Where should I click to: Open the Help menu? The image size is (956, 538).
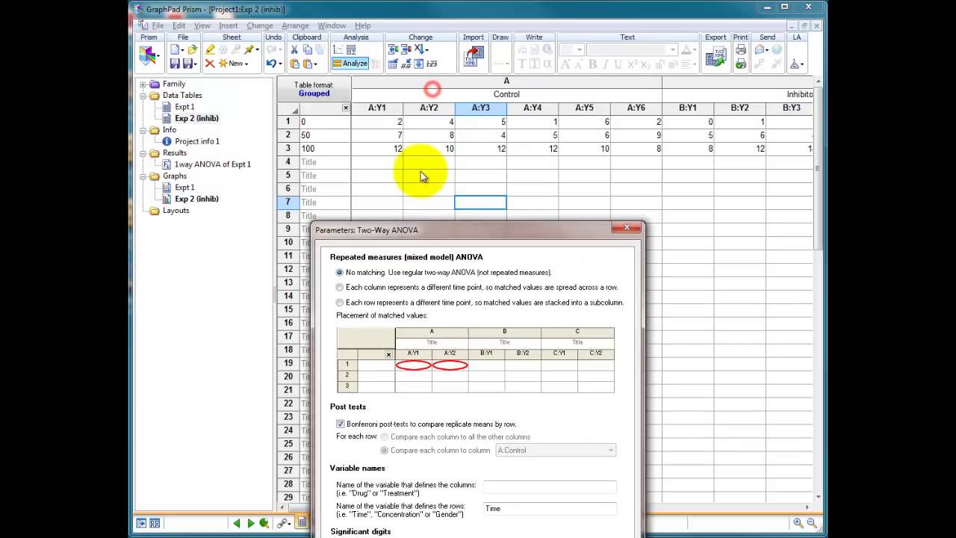pyautogui.click(x=362, y=25)
